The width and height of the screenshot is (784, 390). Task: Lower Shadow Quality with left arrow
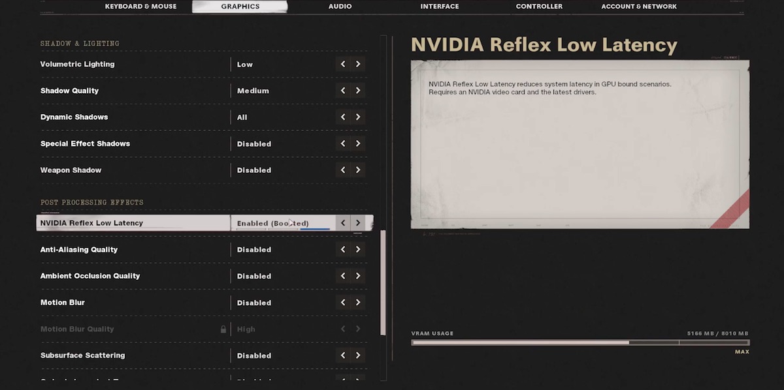click(343, 91)
